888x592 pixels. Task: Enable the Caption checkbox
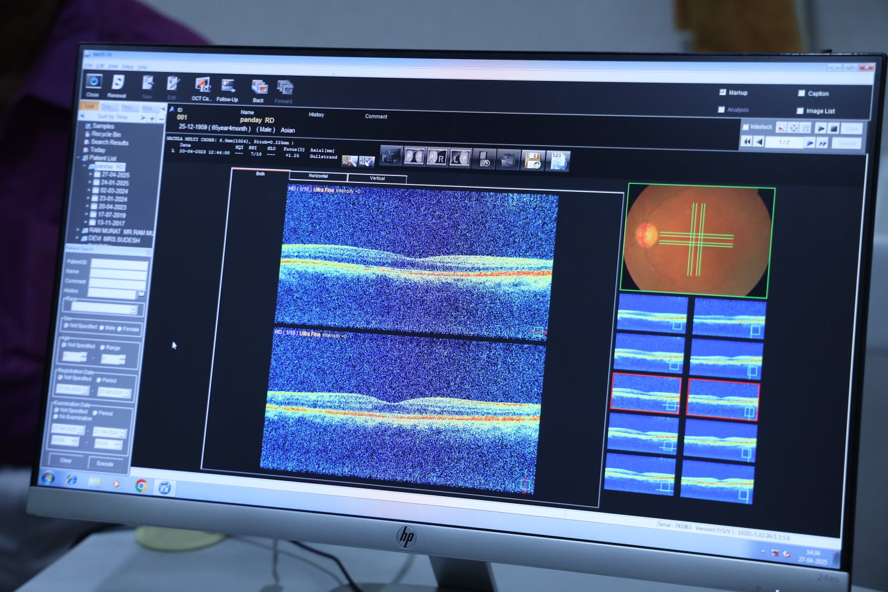801,93
